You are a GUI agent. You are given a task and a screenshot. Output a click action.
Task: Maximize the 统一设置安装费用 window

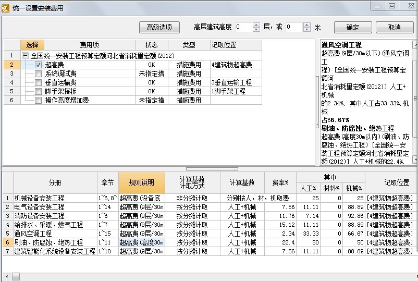coord(392,6)
